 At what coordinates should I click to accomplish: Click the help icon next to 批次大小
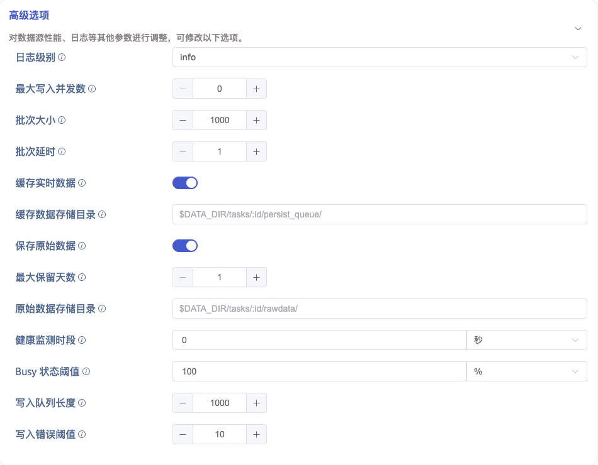62,120
